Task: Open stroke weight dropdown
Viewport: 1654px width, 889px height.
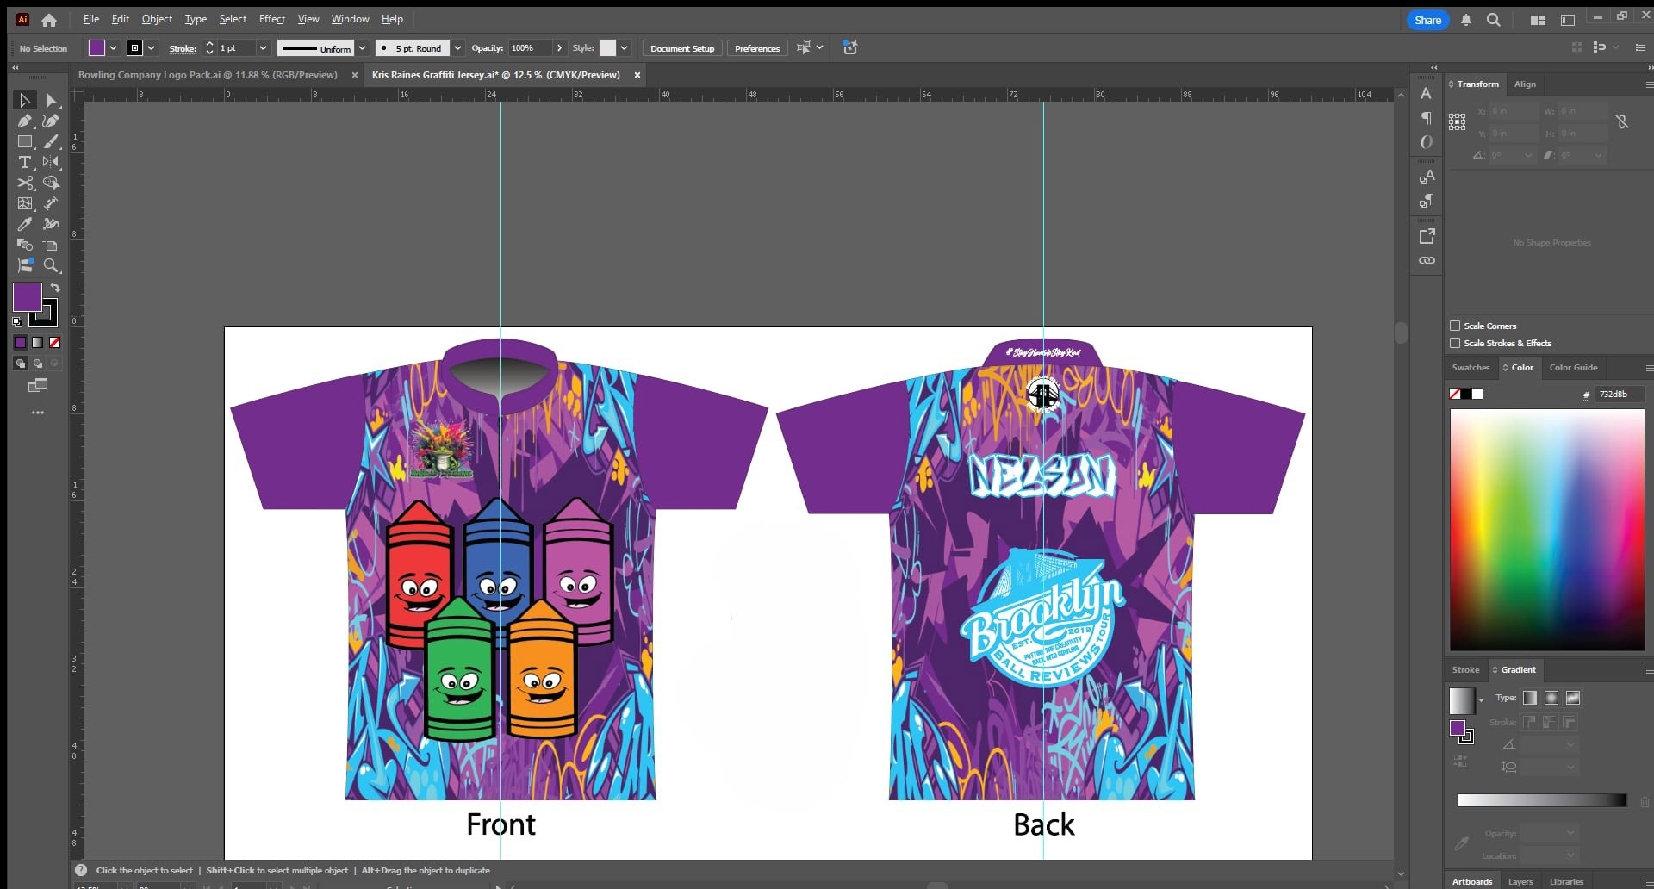Action: click(264, 48)
